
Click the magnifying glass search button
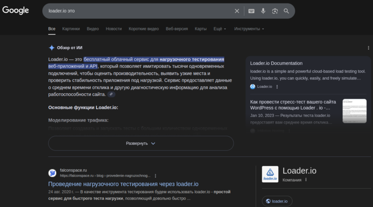coord(286,11)
